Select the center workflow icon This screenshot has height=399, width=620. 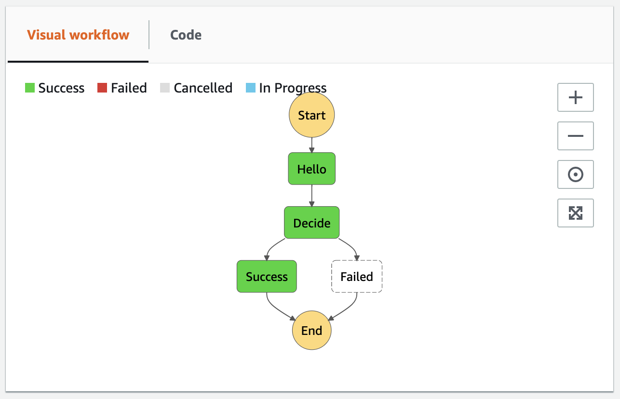click(575, 174)
